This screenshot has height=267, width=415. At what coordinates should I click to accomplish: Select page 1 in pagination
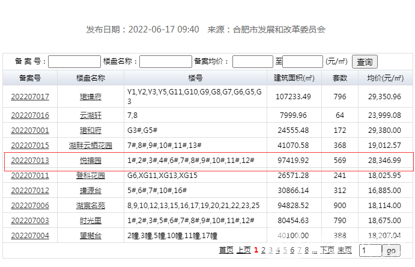click(256, 250)
